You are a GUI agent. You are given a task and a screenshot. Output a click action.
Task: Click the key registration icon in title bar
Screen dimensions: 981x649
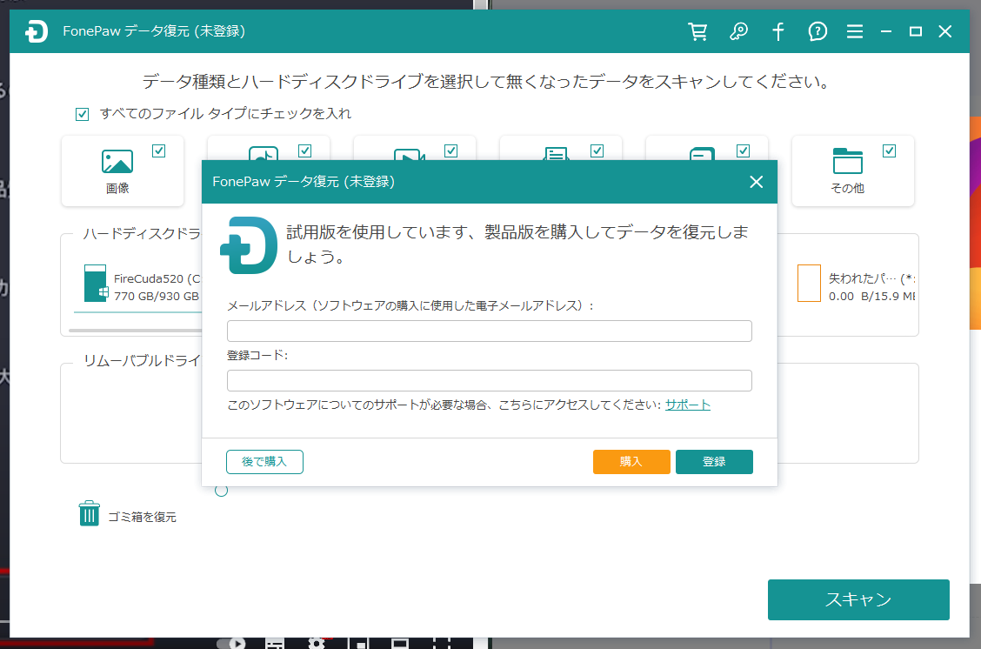739,31
